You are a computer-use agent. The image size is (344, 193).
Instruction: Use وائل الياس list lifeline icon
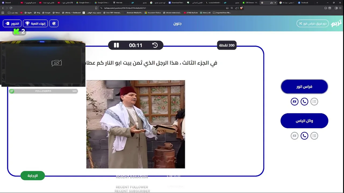(314, 136)
